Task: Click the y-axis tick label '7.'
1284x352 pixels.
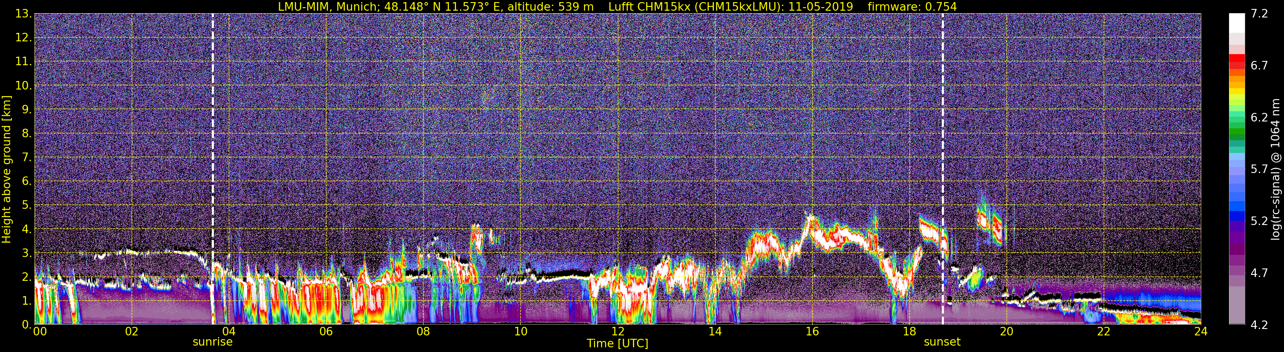Action: [x=26, y=158]
